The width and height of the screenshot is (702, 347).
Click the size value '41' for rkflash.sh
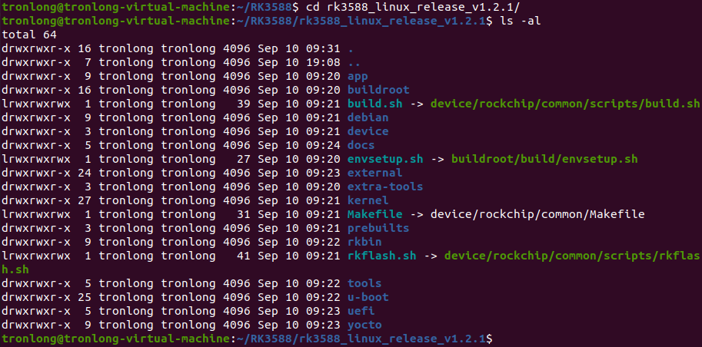click(244, 256)
